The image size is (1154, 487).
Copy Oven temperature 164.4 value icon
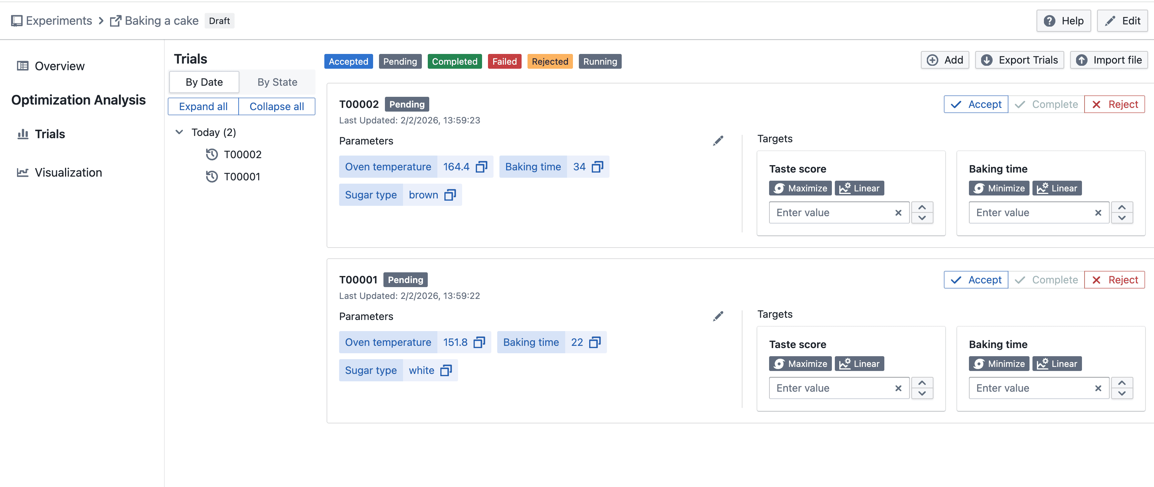[481, 167]
